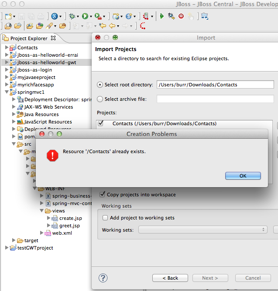Click the Next button in Import dialog

[210, 278]
